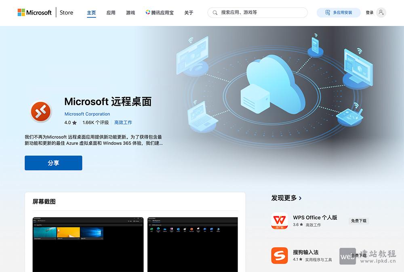The height and width of the screenshot is (272, 404).
Task: Click the 搜狗输入法 app icon
Action: tap(280, 255)
